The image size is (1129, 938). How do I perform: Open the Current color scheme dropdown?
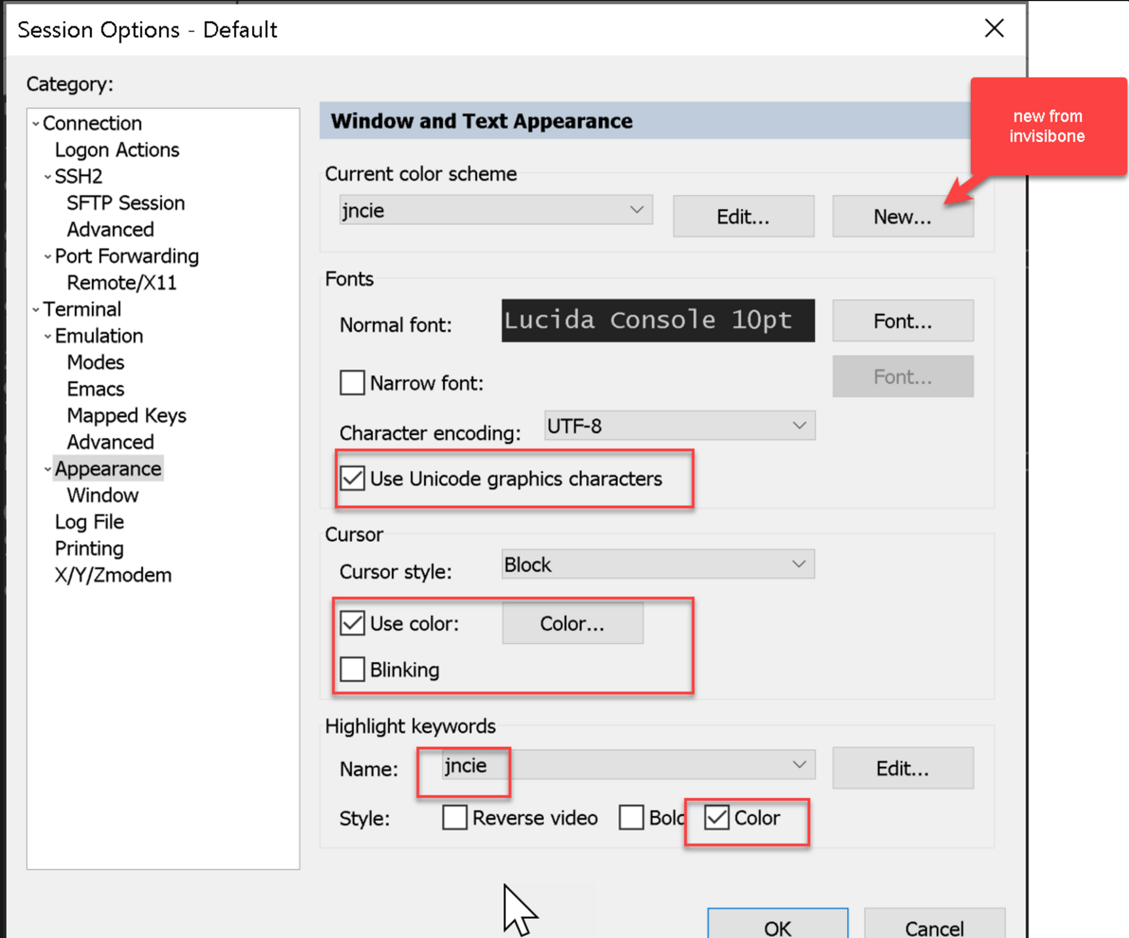point(495,211)
